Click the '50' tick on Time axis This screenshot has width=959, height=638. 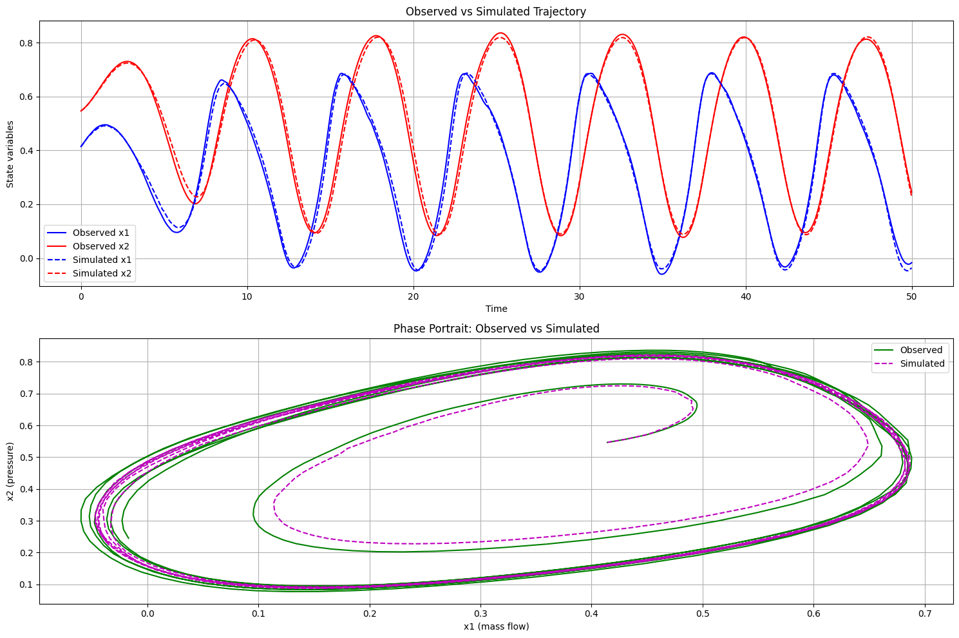[x=911, y=296]
